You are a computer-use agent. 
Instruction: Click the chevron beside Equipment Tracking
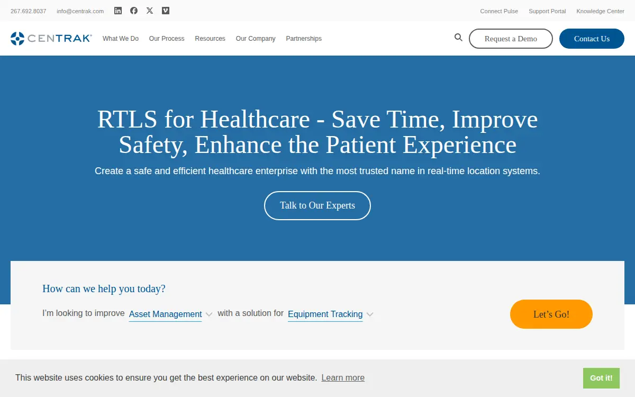[x=370, y=314]
